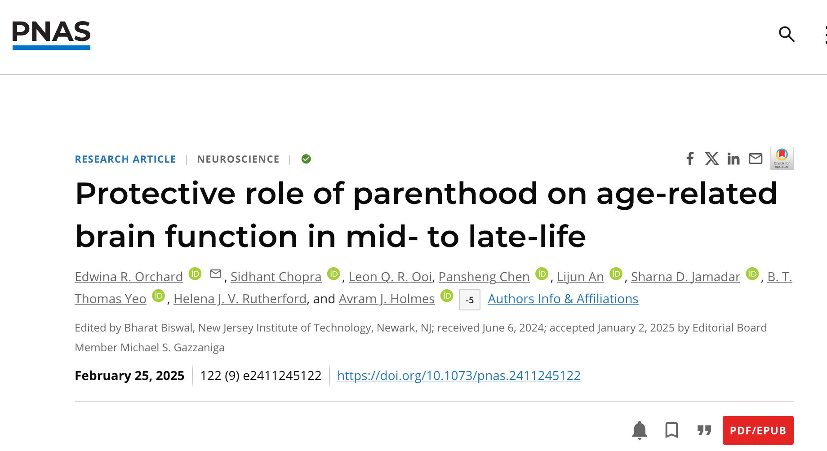Open author Avram J. Holmes link
This screenshot has width=827, height=451.
[x=387, y=299]
